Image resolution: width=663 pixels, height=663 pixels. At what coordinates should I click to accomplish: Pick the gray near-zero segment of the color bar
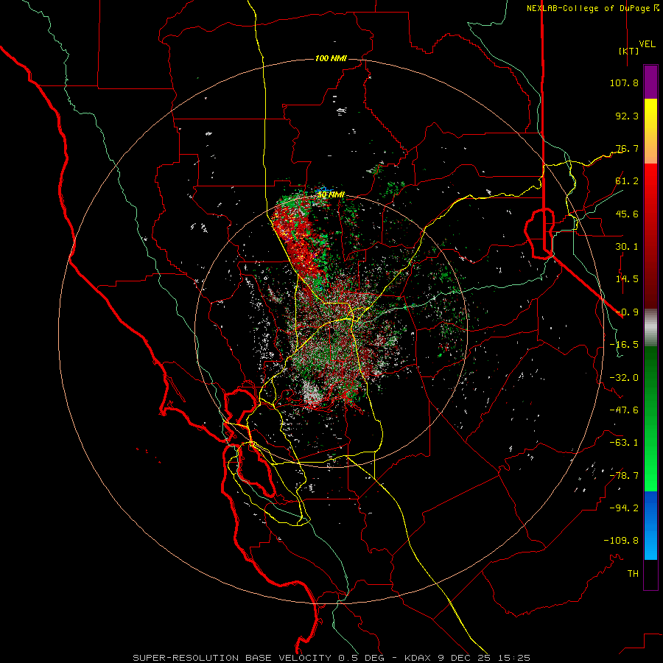pyautogui.click(x=650, y=327)
